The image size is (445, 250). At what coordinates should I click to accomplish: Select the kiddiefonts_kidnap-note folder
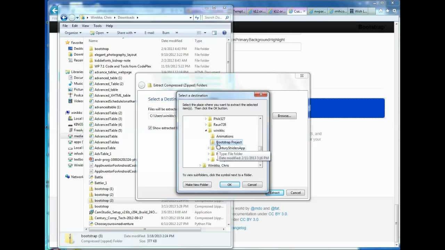click(x=112, y=60)
